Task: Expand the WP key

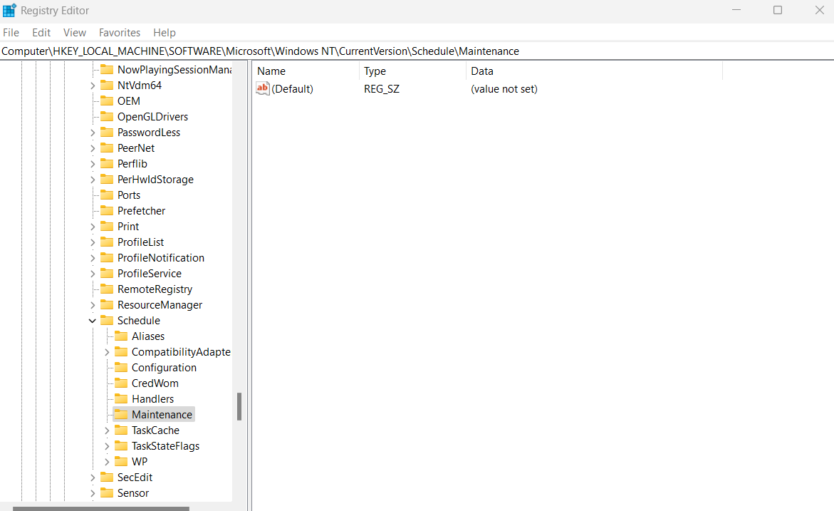Action: (x=107, y=462)
